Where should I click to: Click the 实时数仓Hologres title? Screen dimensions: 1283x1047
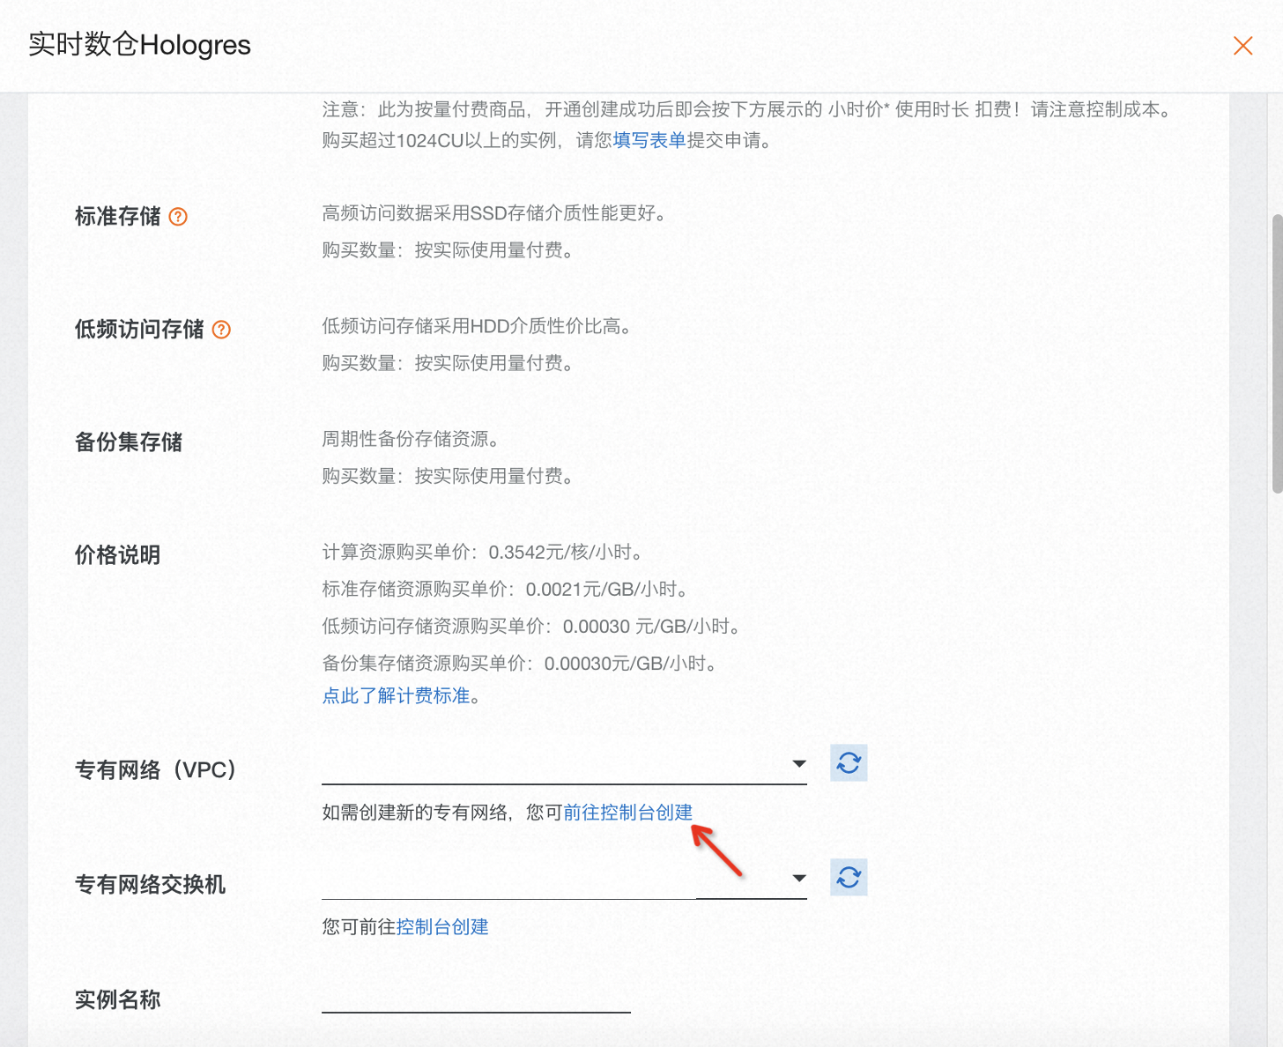(139, 45)
